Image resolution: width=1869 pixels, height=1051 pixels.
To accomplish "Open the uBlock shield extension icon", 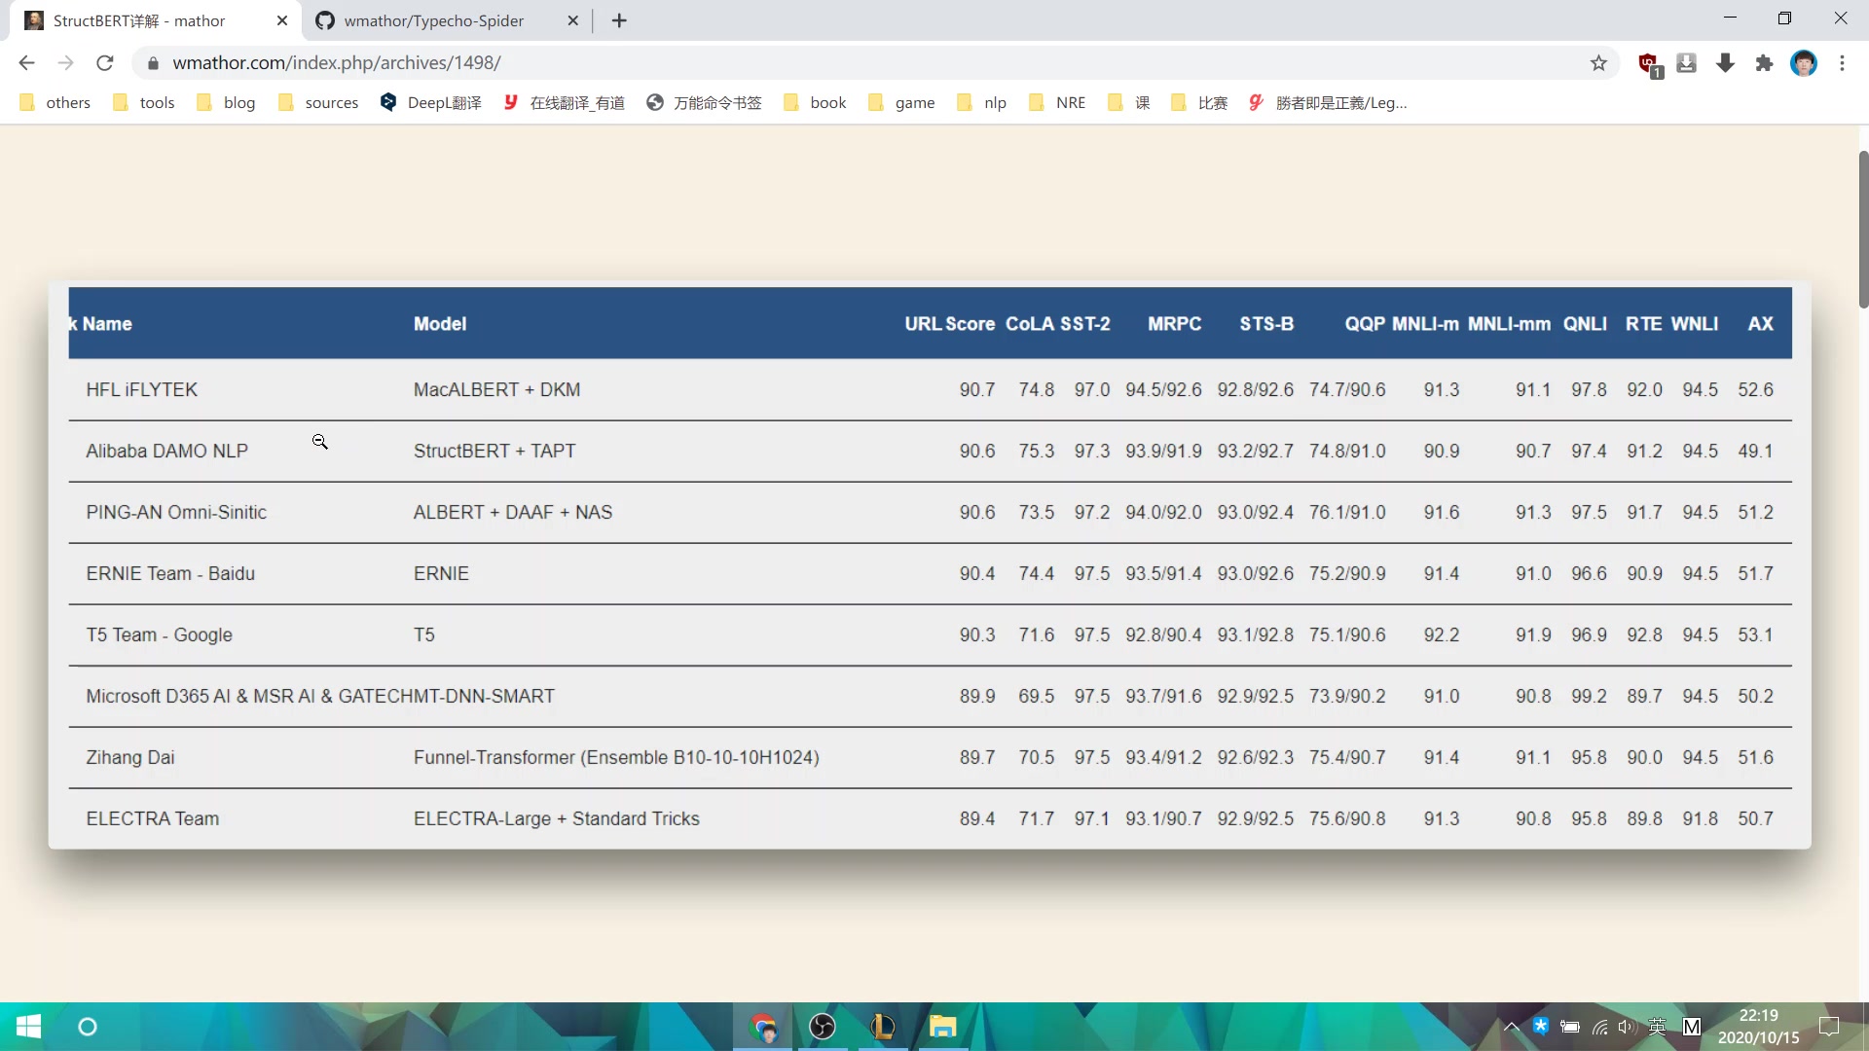I will click(x=1649, y=64).
